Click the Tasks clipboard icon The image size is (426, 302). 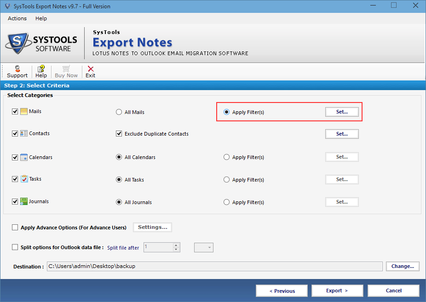pyautogui.click(x=24, y=179)
